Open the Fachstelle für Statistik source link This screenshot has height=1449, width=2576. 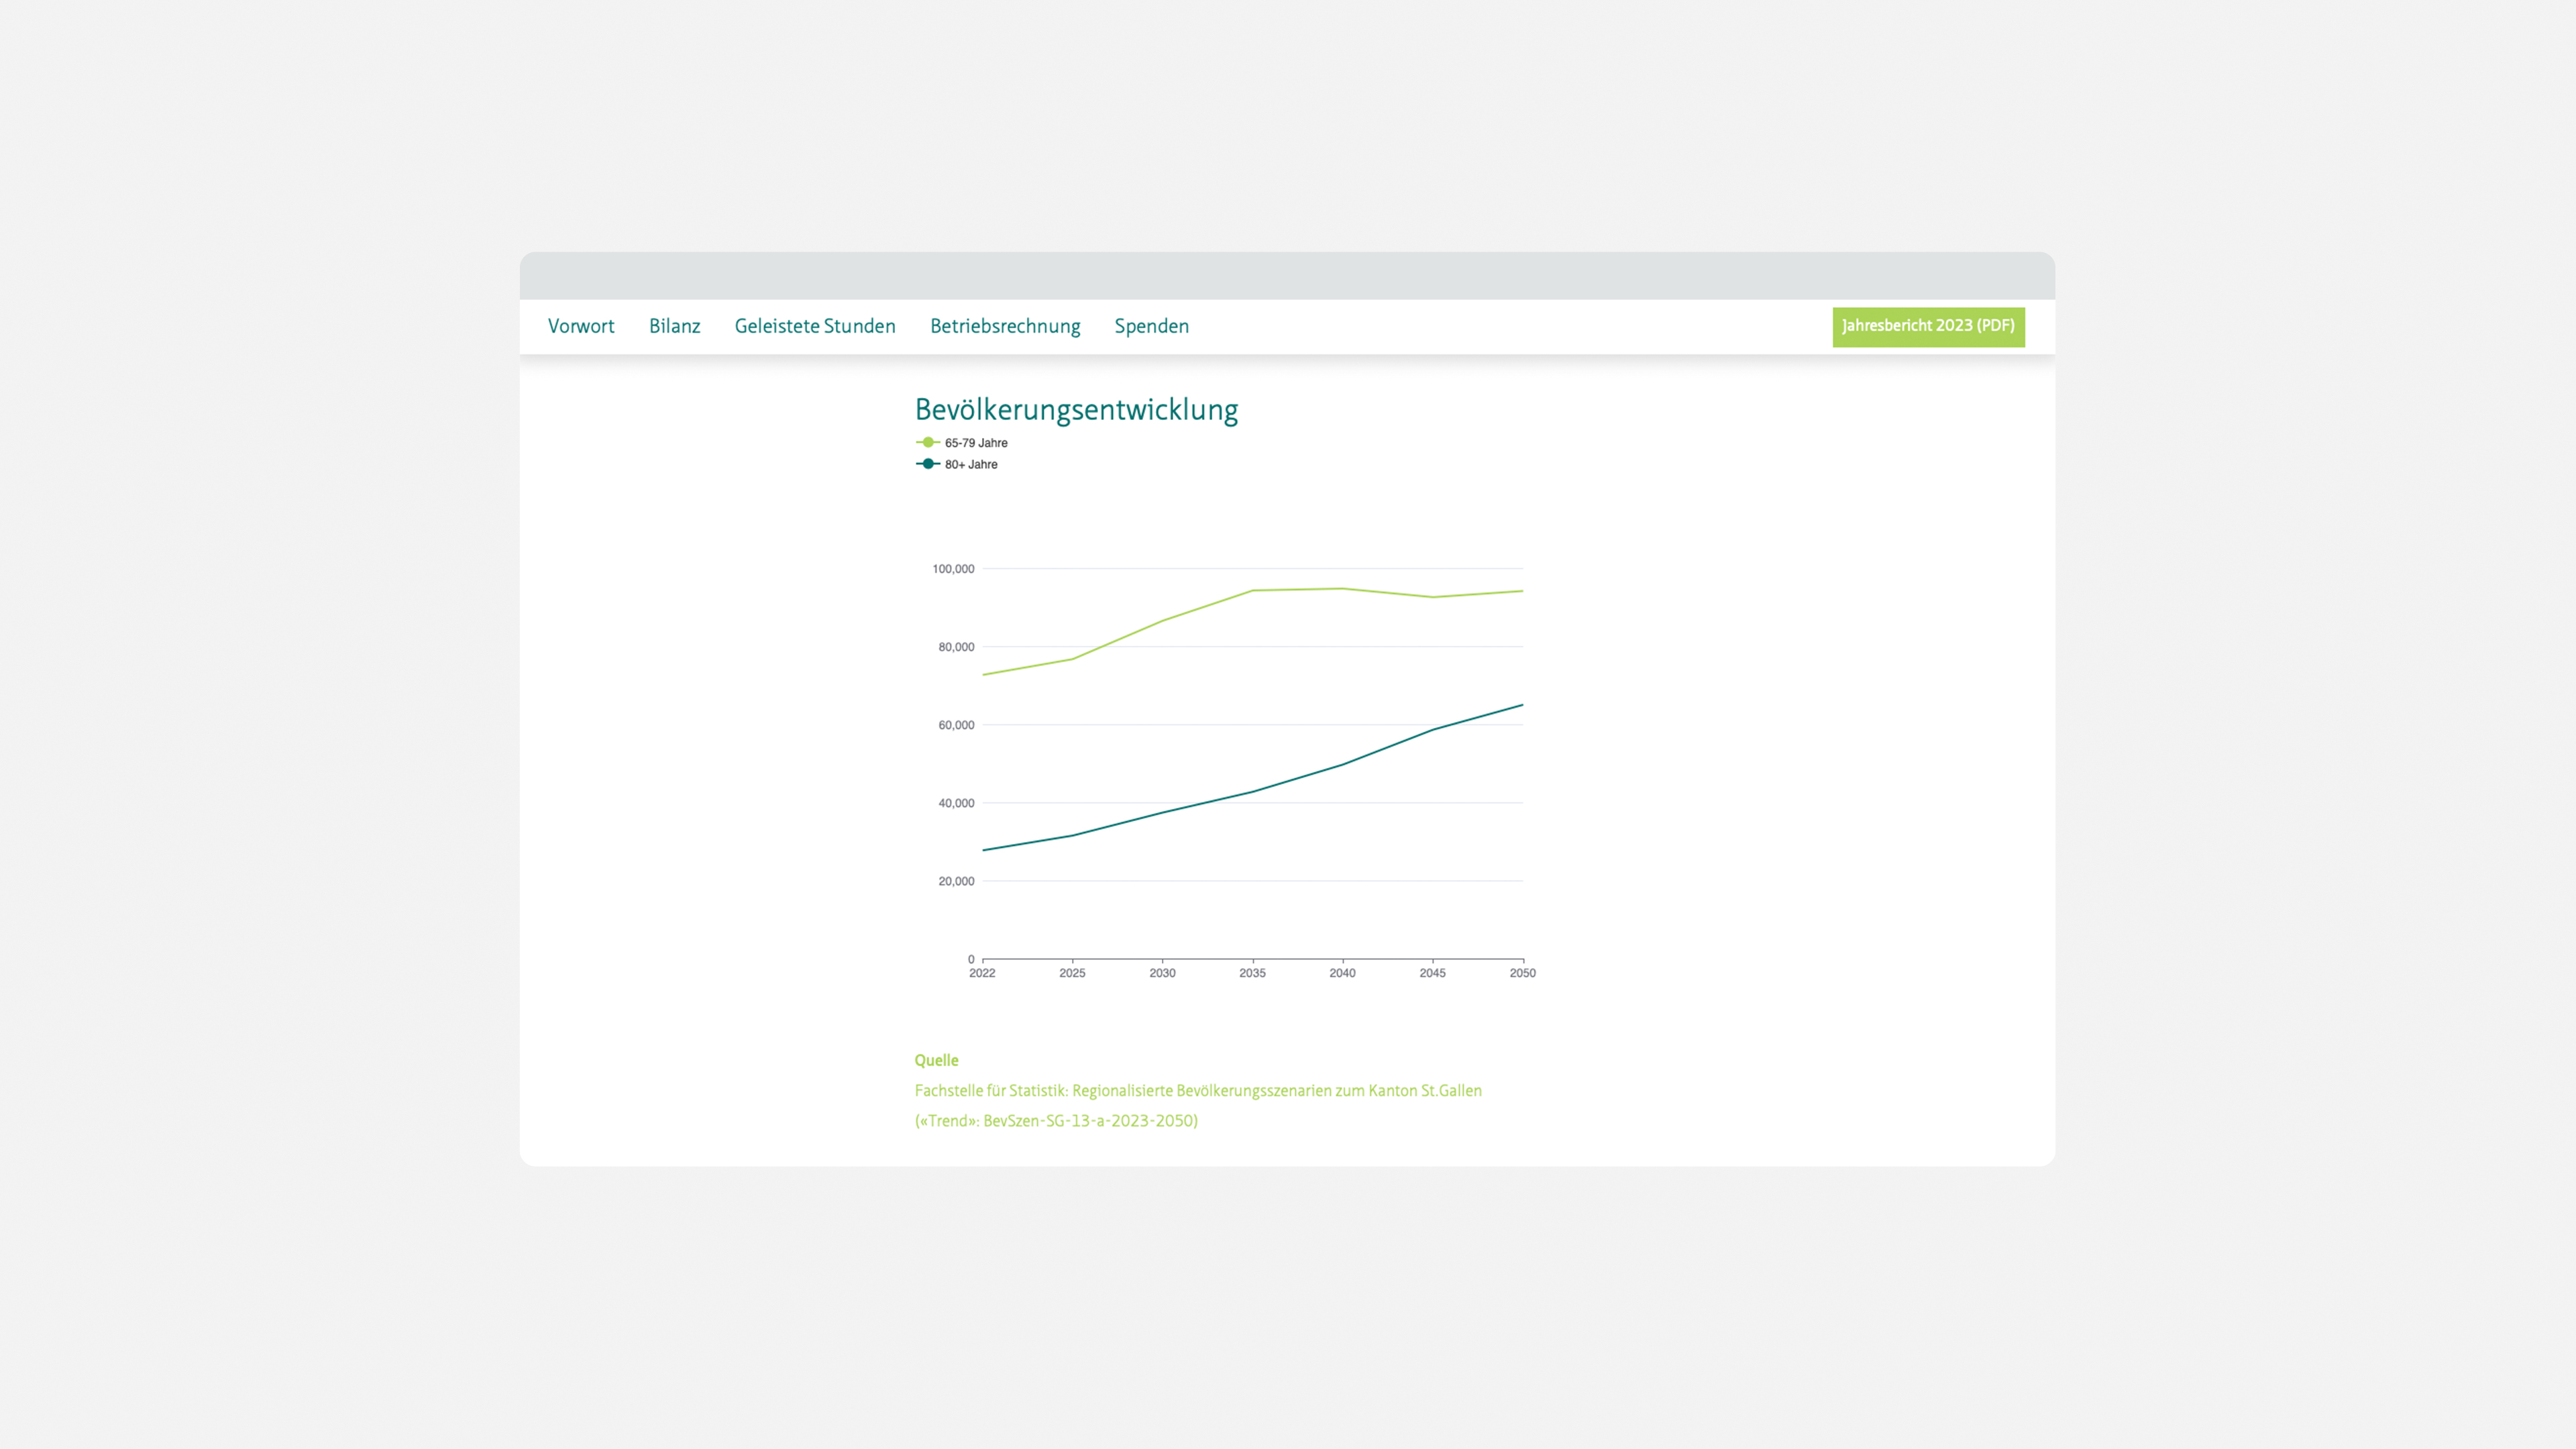pyautogui.click(x=1198, y=1105)
